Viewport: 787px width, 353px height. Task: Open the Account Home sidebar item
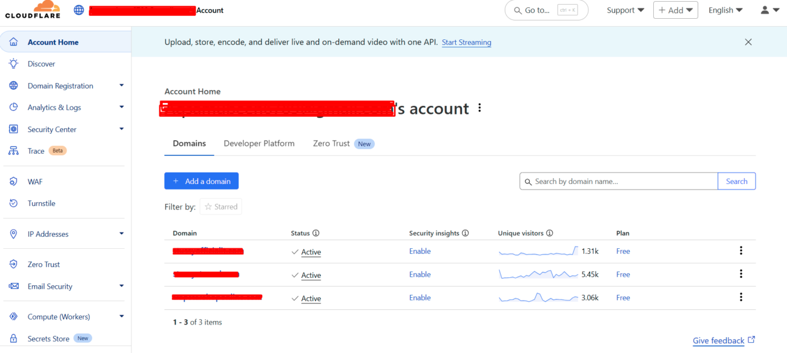point(65,42)
